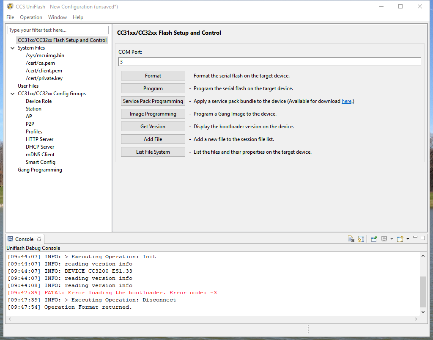Screen dimensions: 433x340
Task: Focus the COM Port input field
Action: (269, 62)
